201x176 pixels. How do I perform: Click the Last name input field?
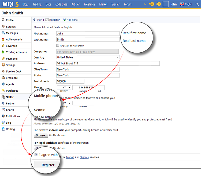pyautogui.click(x=88, y=40)
